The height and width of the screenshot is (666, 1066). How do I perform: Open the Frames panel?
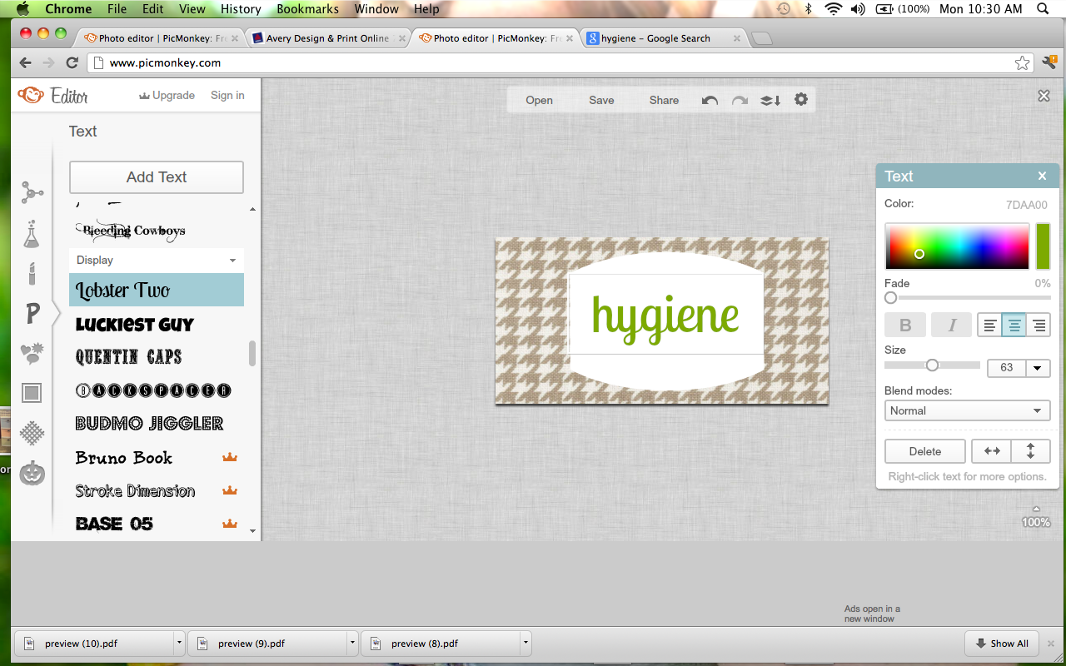coord(32,392)
